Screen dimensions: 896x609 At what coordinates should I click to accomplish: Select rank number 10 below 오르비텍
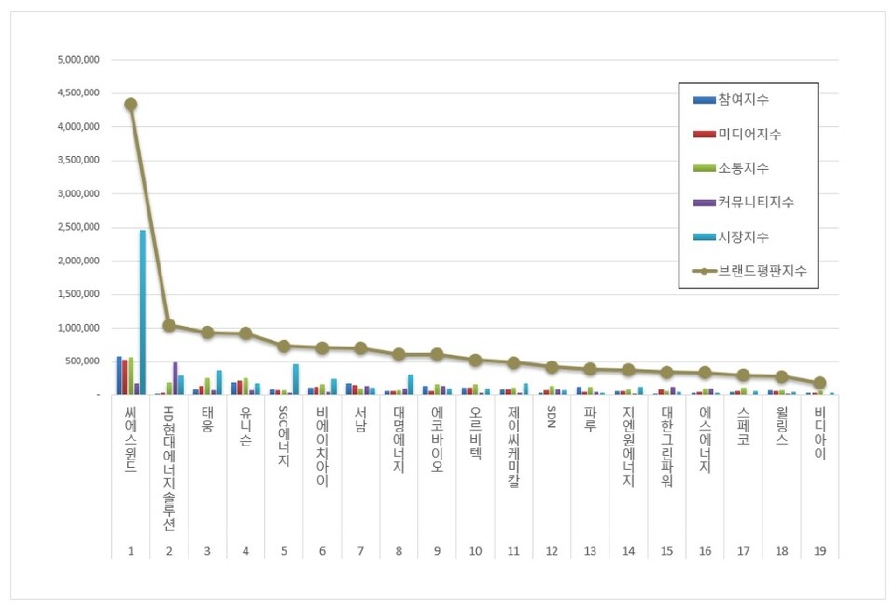[x=475, y=551]
